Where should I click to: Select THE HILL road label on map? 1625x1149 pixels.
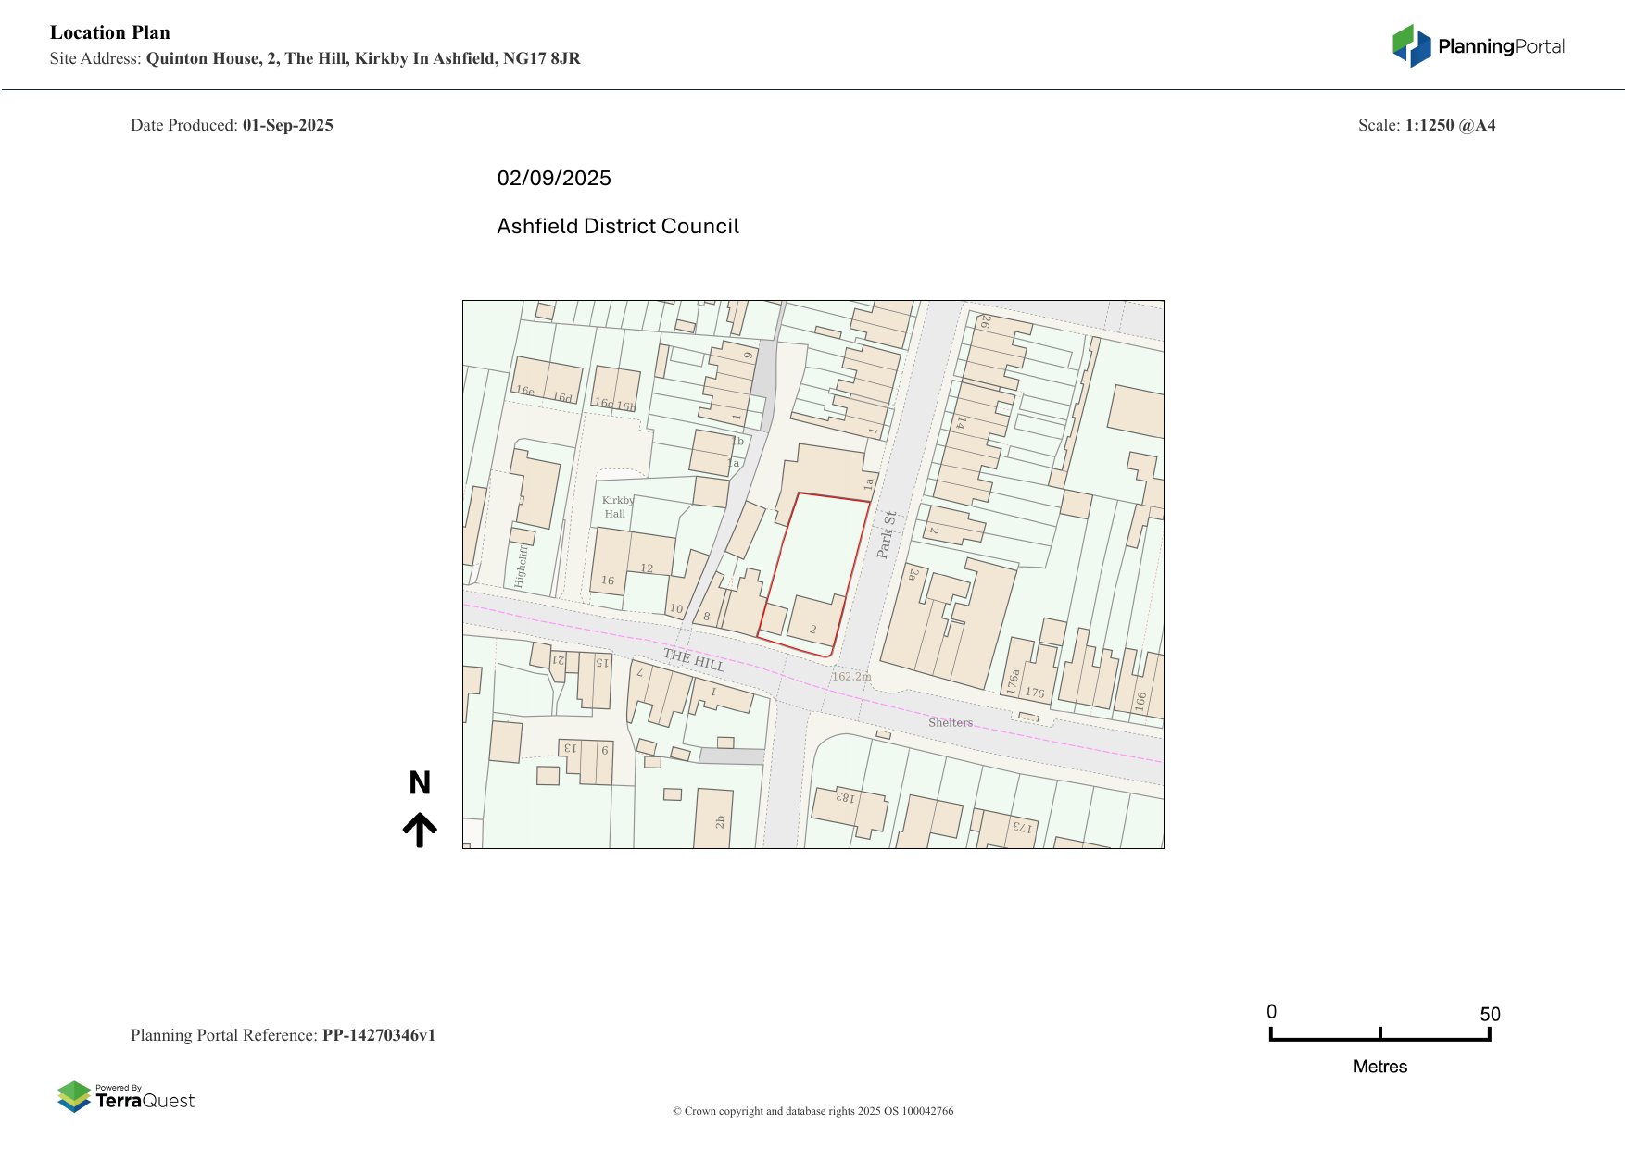click(694, 660)
